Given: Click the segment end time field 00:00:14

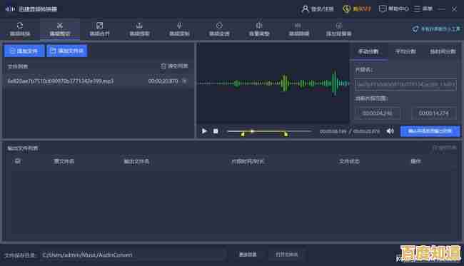Looking at the screenshot, I should pyautogui.click(x=433, y=113).
